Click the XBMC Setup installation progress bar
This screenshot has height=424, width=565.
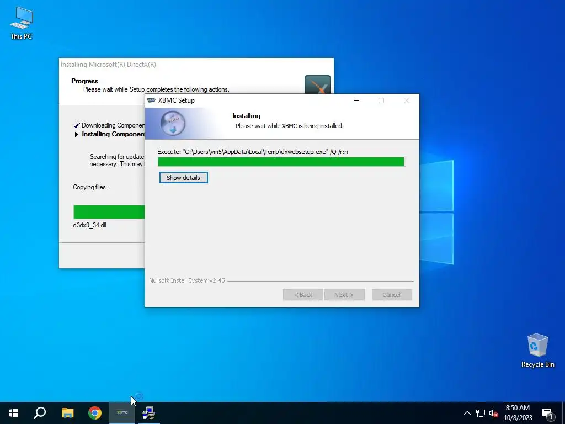[x=282, y=162]
